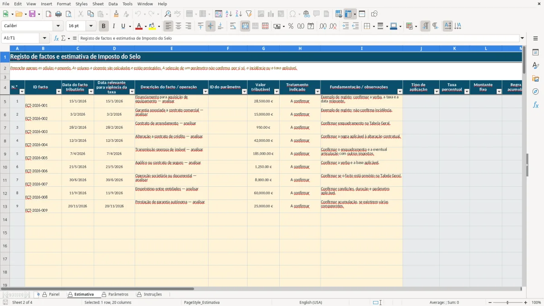Screen dimensions: 544x306
Task: Copy selection with the Copy icon
Action: (x=91, y=14)
